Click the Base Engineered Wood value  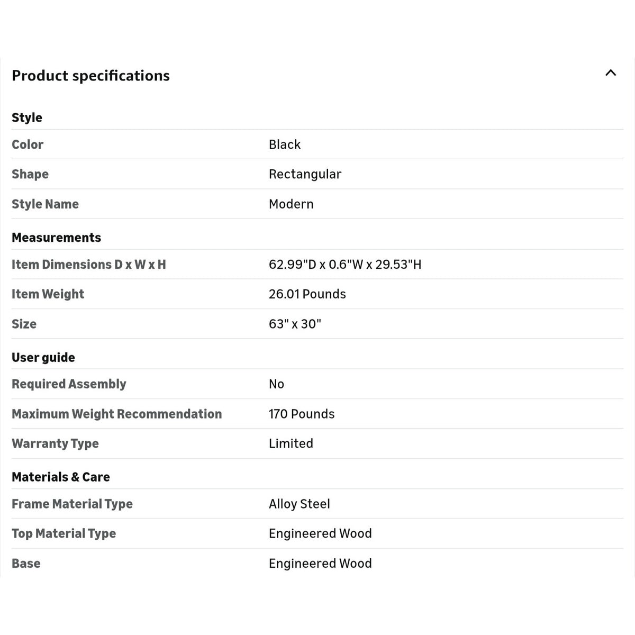320,564
